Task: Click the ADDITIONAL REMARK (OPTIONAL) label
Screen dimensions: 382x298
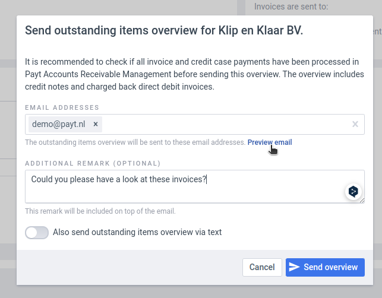Action: click(93, 163)
